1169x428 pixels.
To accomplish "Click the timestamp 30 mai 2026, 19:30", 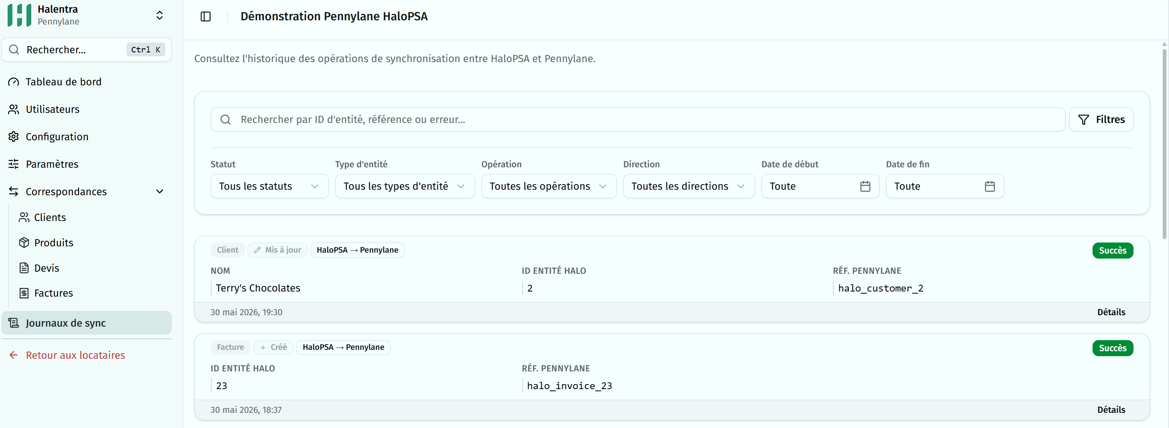I will 246,312.
